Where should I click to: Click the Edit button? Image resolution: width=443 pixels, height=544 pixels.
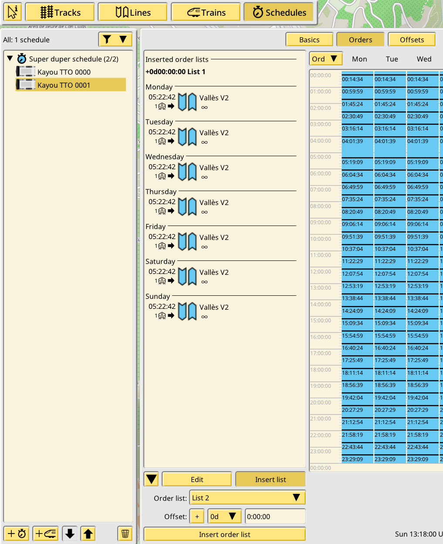coord(197,479)
